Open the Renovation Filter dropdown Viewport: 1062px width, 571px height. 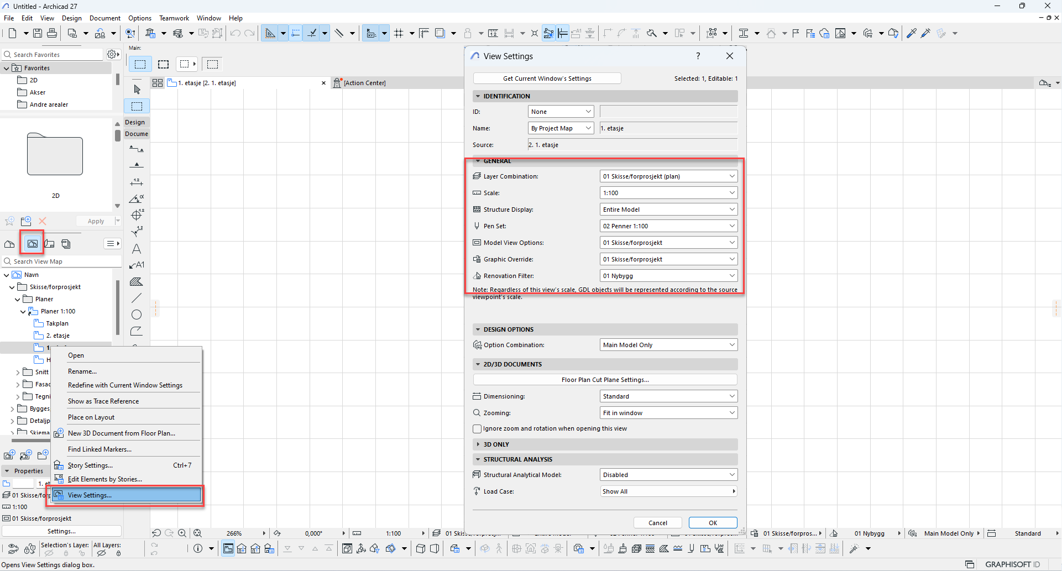tap(668, 276)
